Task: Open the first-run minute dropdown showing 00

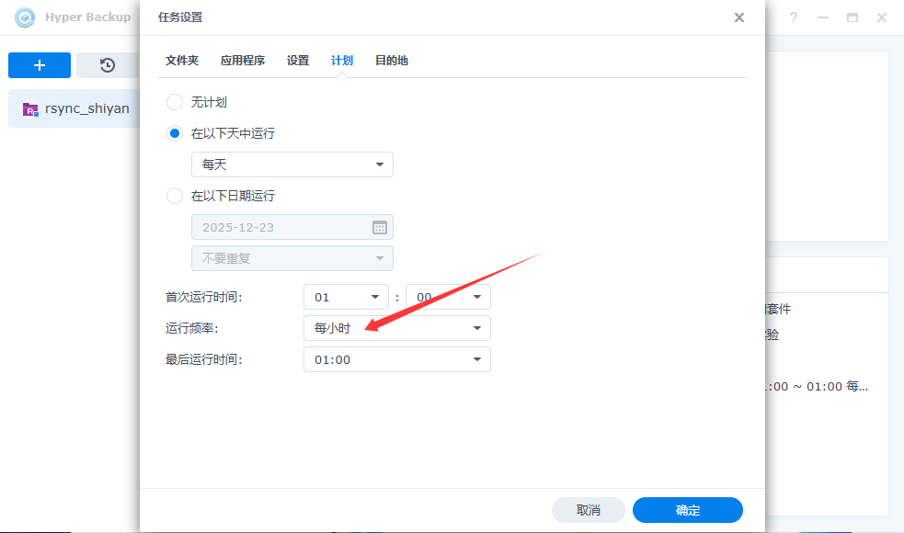Action: coord(448,298)
